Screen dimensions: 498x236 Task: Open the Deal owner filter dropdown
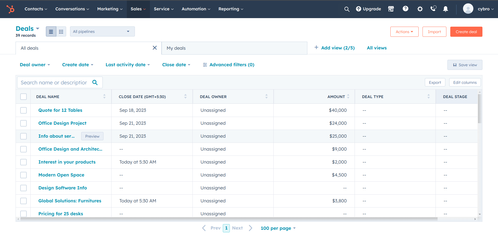pos(35,65)
